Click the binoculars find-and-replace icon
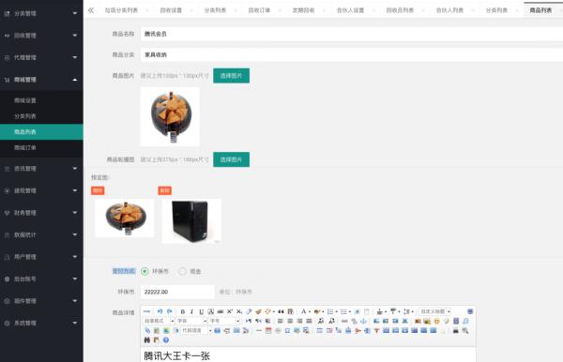 pyautogui.click(x=147, y=339)
